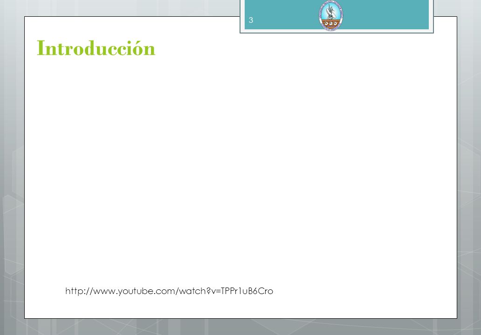This screenshot has width=481, height=335.
Task: Click the slide number 3
Action: (x=251, y=20)
